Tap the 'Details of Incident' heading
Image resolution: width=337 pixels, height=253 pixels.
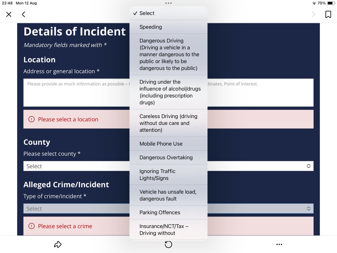click(74, 31)
